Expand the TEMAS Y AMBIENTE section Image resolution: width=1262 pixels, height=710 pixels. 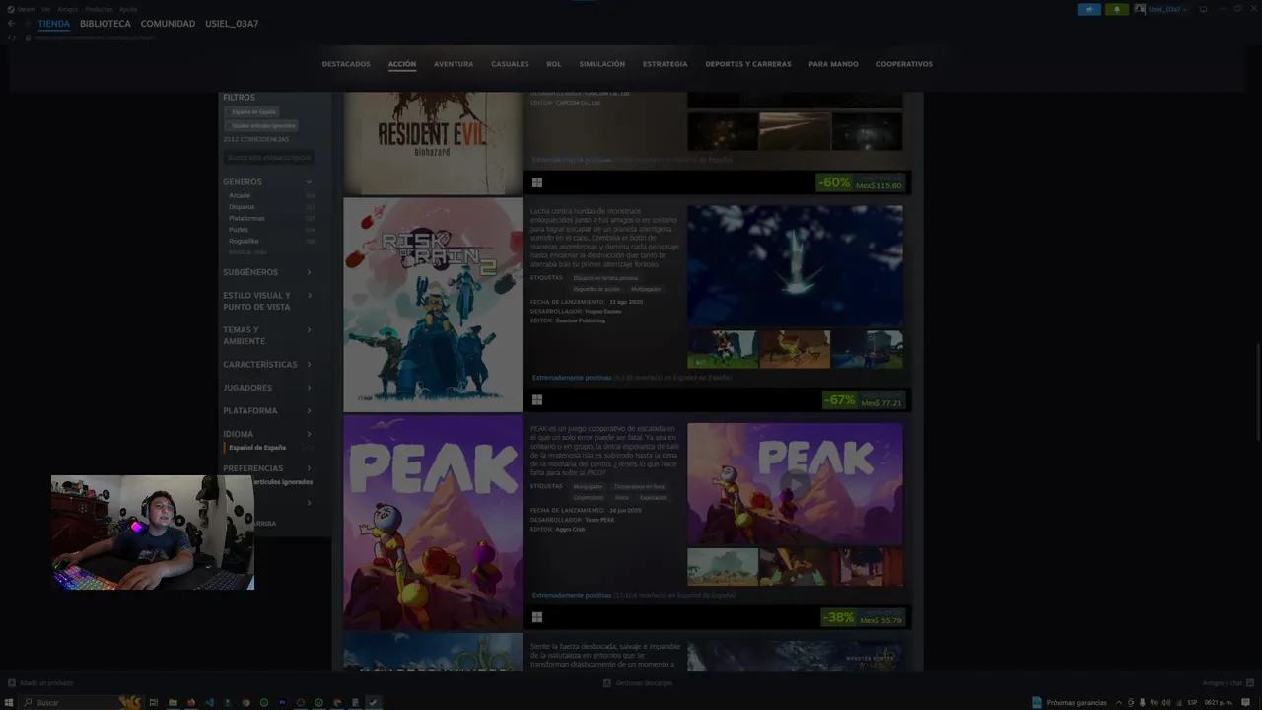(269, 335)
